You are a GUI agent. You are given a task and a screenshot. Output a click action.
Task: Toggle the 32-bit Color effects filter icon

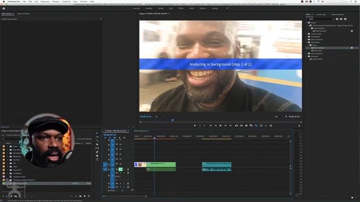tap(341, 19)
